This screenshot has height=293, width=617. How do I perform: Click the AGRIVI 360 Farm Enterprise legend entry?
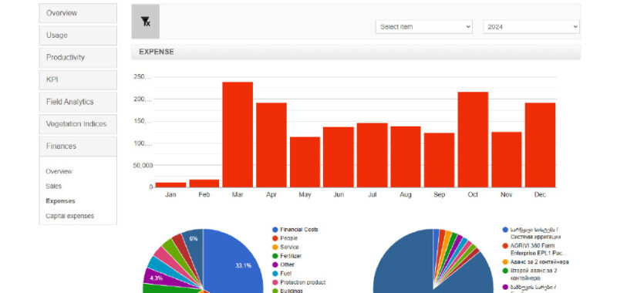click(534, 249)
